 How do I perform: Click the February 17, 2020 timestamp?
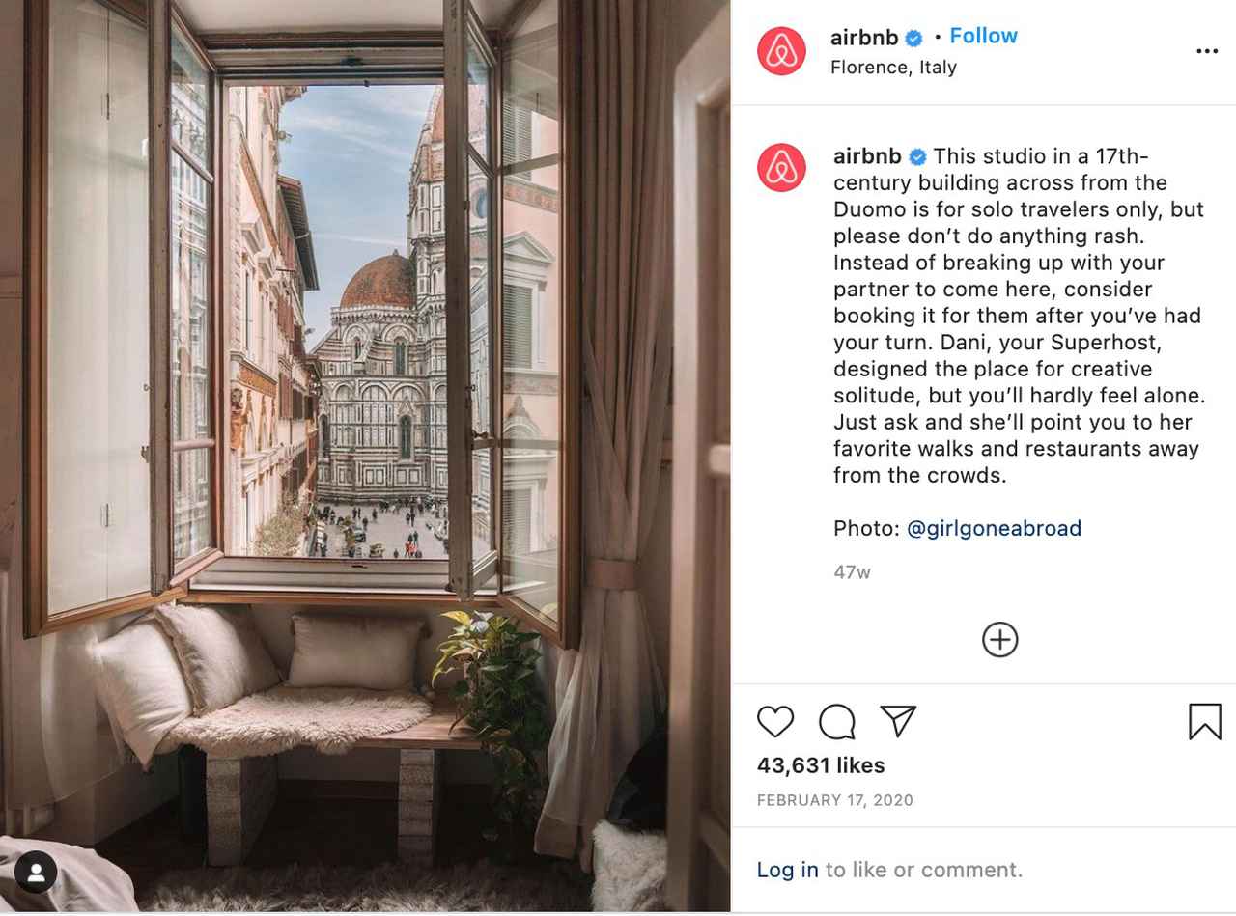834,800
